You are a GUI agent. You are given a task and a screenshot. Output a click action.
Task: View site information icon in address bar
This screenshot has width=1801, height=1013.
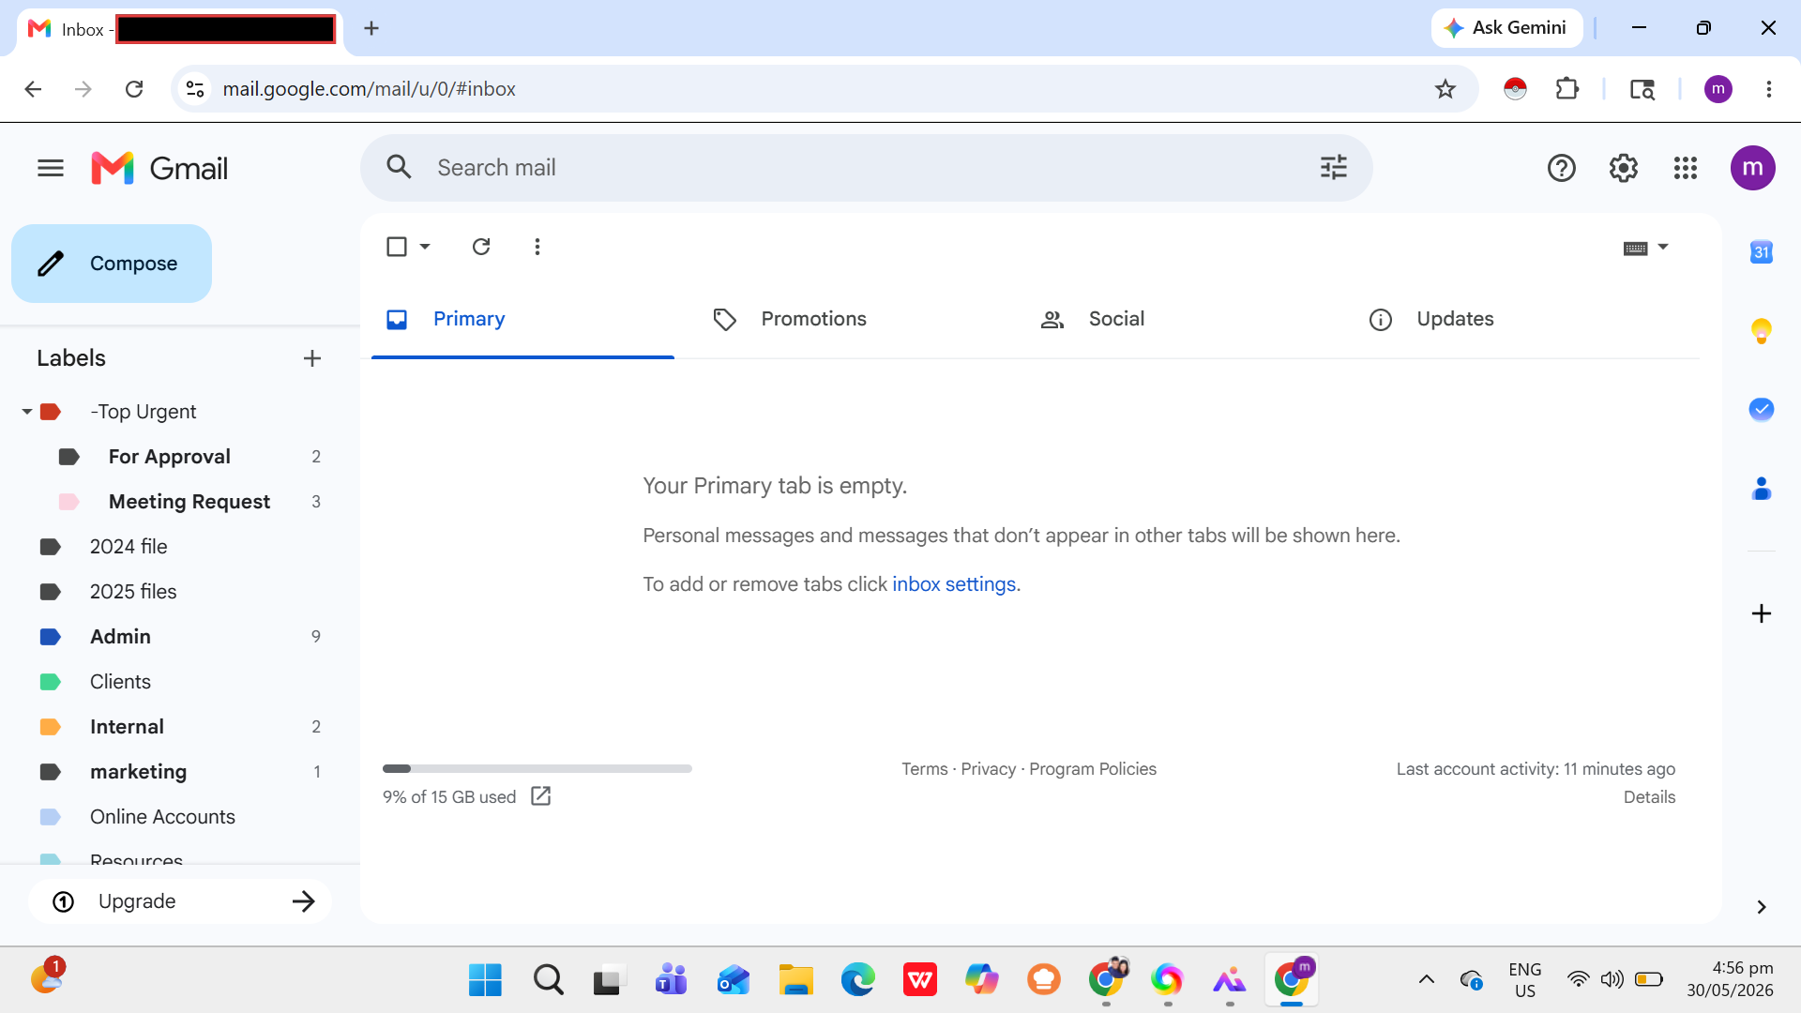(x=195, y=89)
